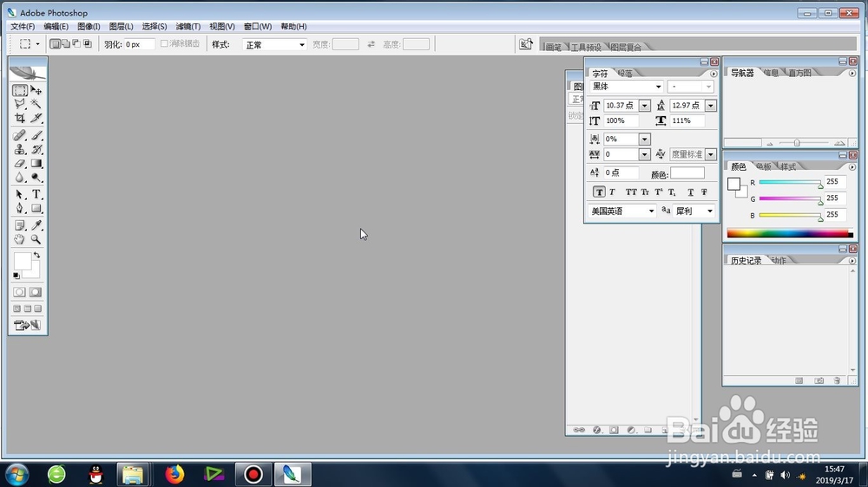The image size is (868, 487).
Task: Select the Eraser tool
Action: click(x=19, y=164)
